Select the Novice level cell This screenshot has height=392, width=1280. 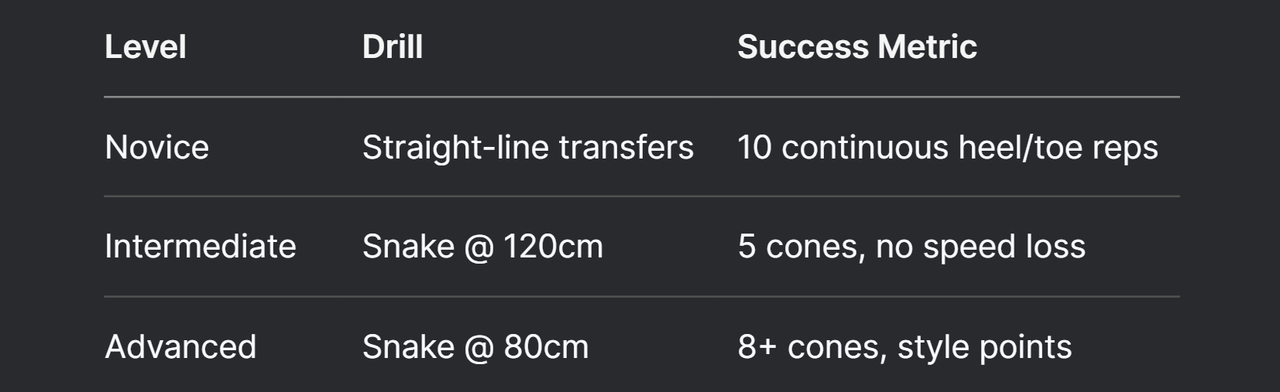click(157, 147)
